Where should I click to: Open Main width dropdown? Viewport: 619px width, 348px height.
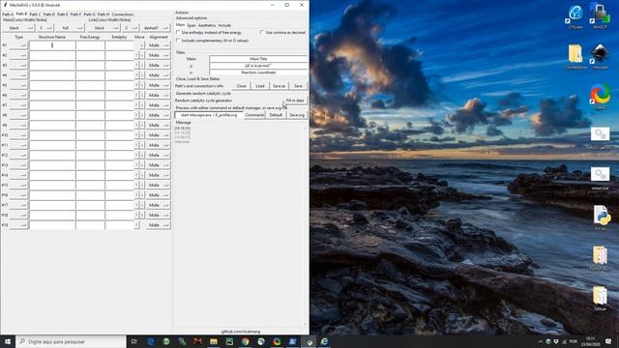click(44, 28)
